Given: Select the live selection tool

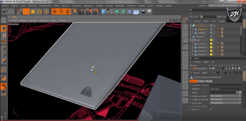Looking at the screenshot, I should 19,12.
